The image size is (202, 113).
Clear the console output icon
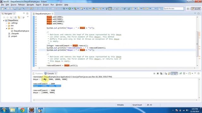(166, 73)
